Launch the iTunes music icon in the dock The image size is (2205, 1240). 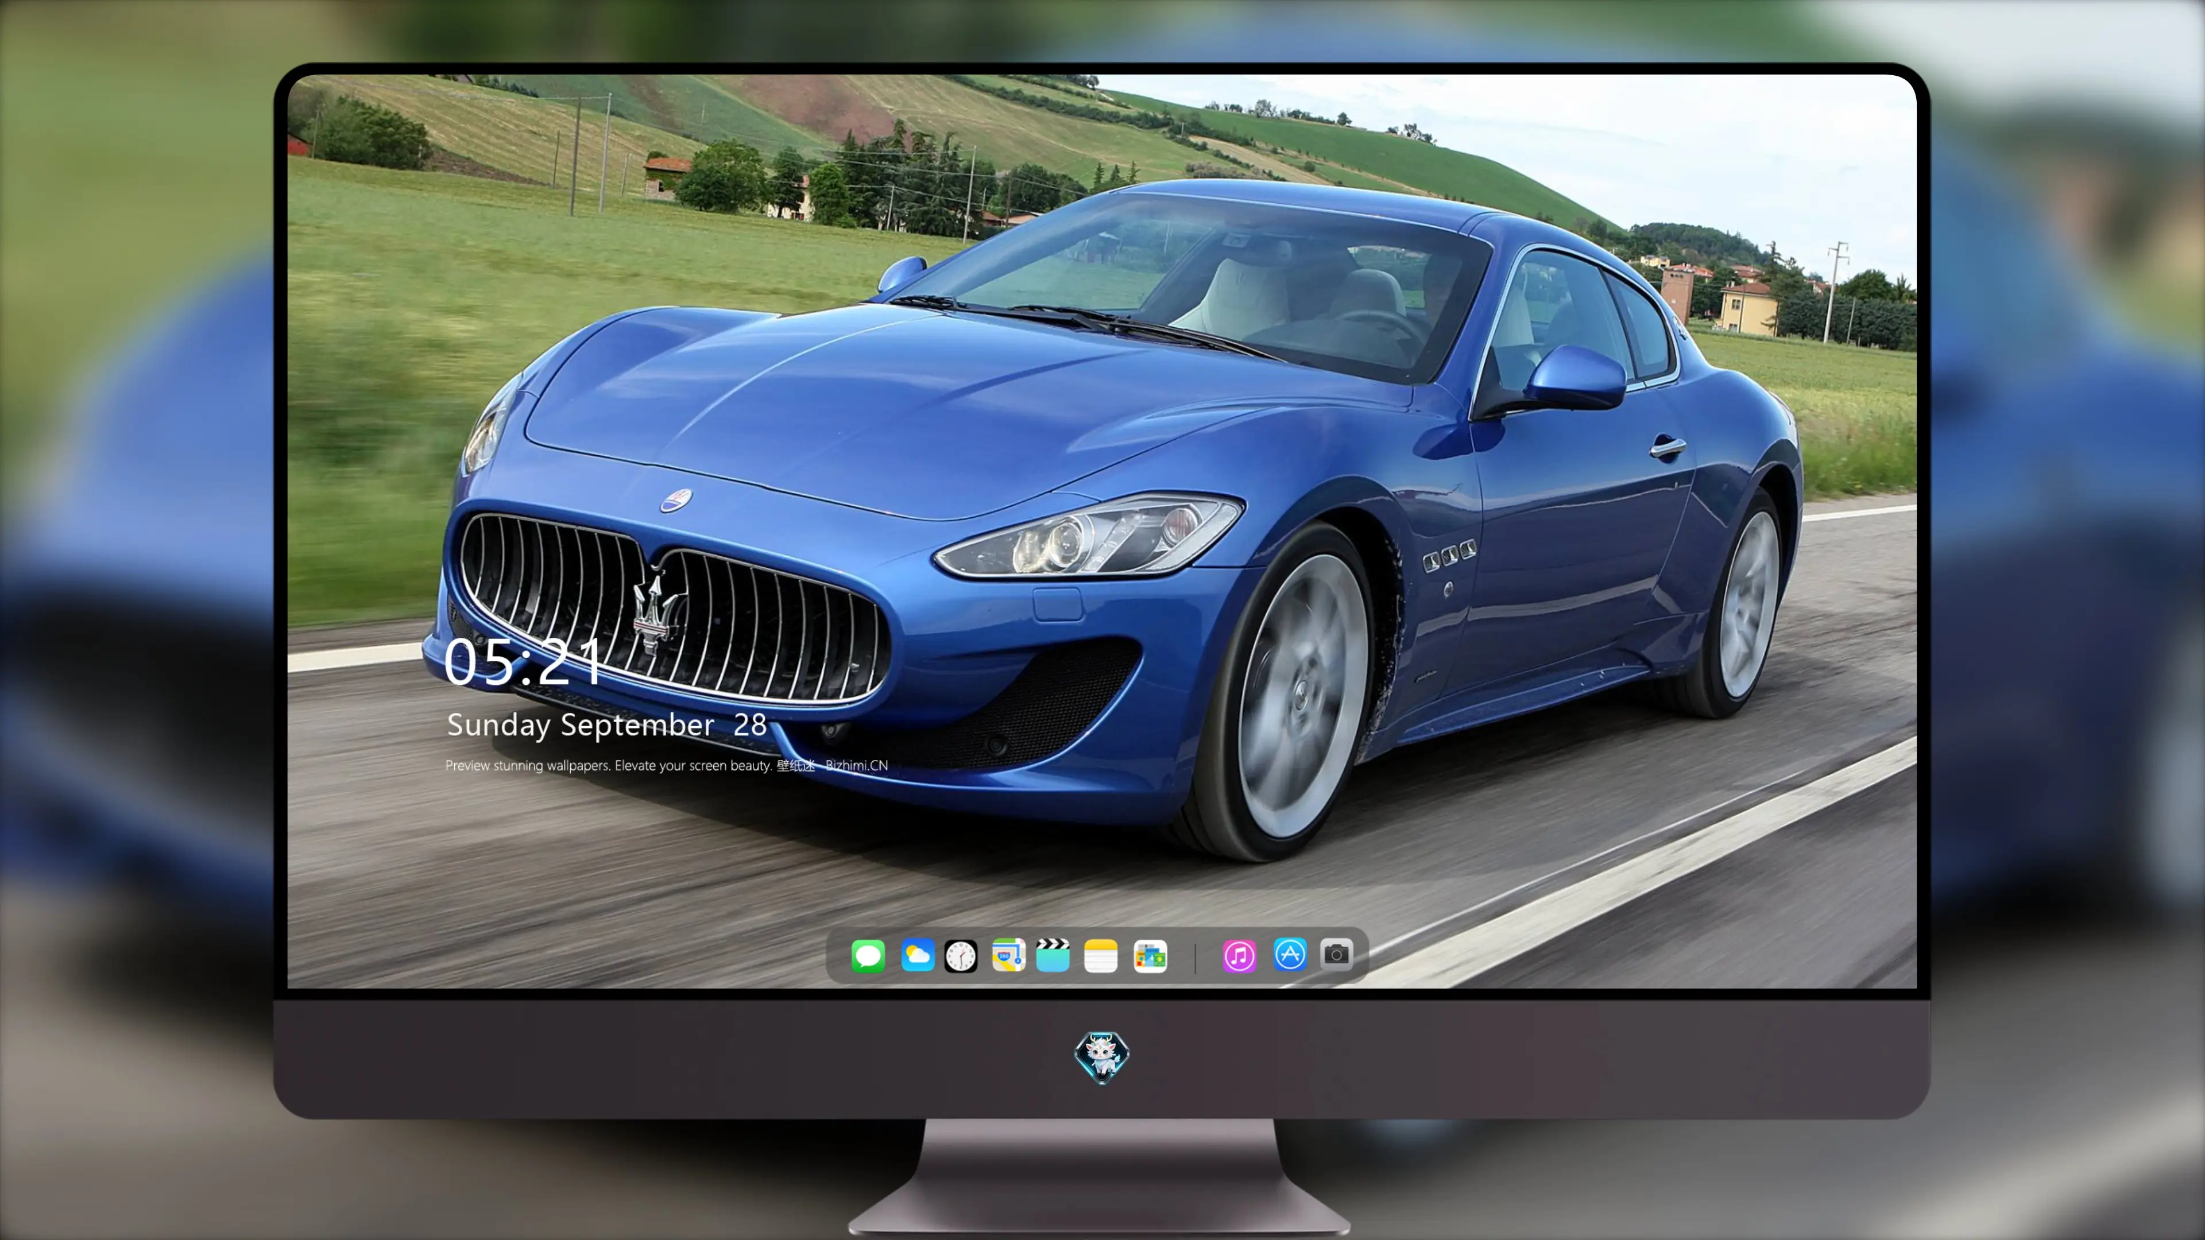(1240, 956)
